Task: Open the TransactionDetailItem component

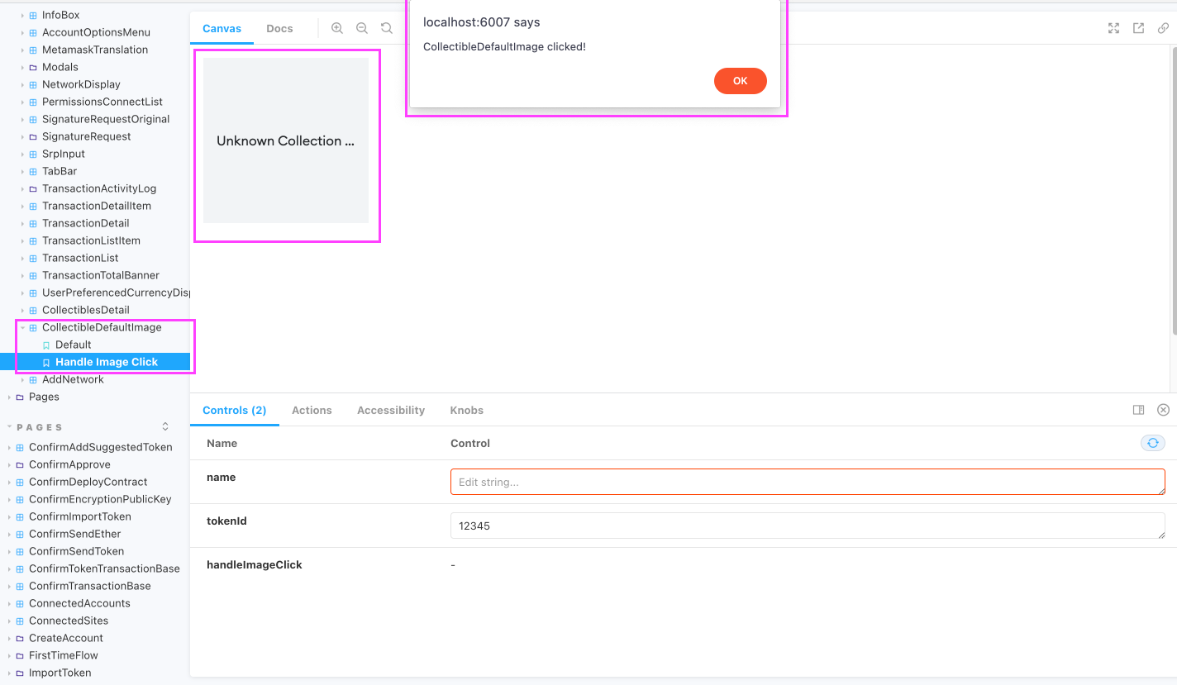Action: click(97, 206)
